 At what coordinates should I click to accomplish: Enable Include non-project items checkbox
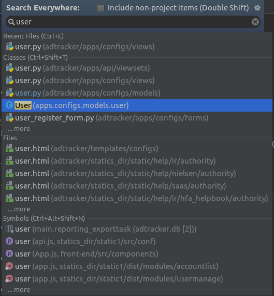[x=100, y=8]
